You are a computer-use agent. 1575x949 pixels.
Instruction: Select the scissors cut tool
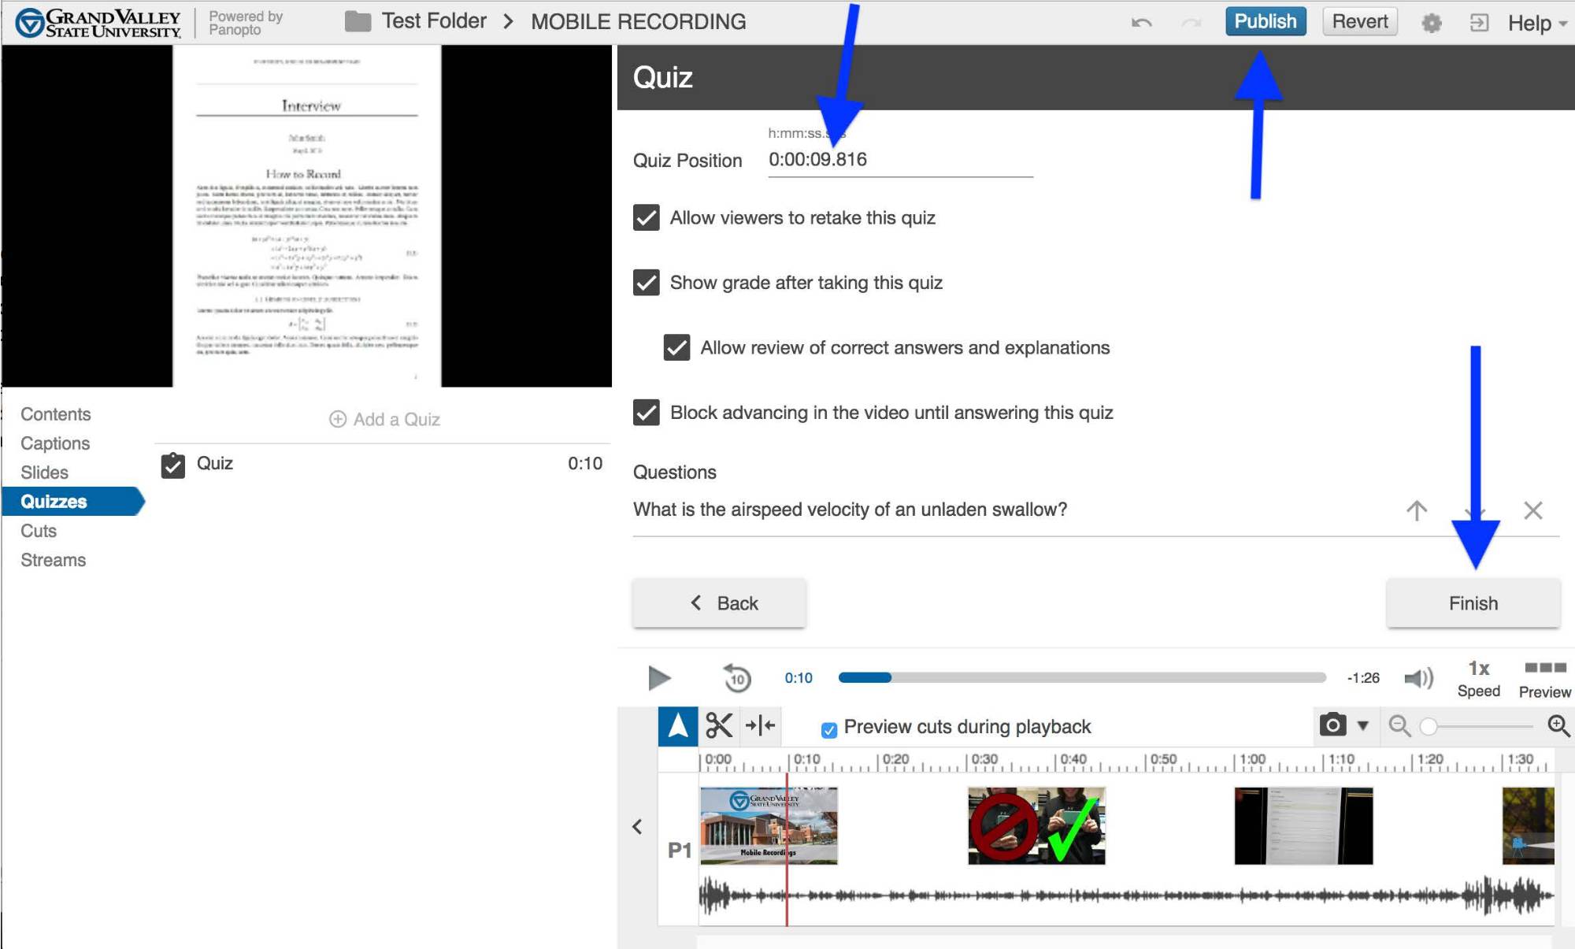point(718,725)
